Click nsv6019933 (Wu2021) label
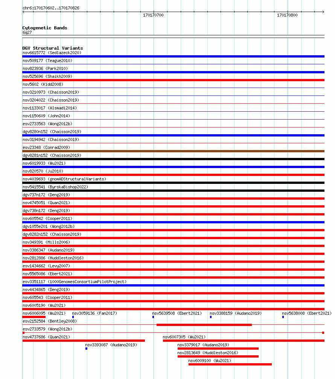 tap(44, 164)
